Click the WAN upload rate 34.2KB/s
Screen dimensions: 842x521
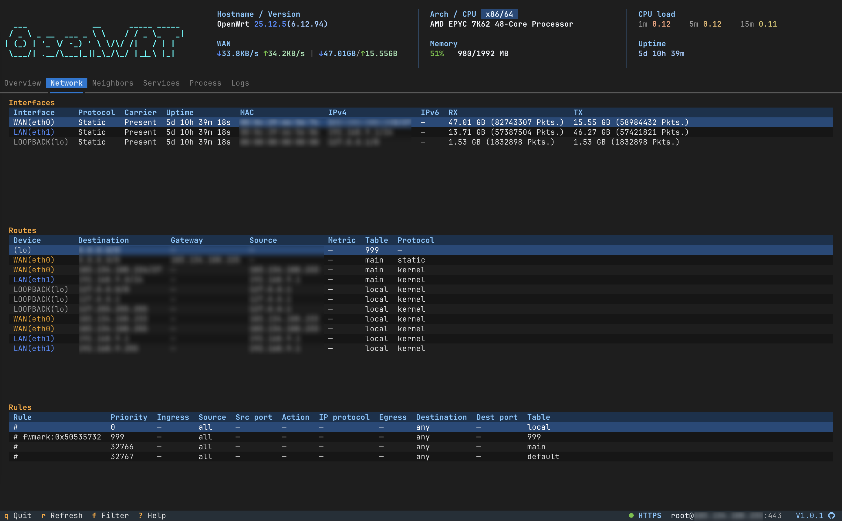pos(284,53)
